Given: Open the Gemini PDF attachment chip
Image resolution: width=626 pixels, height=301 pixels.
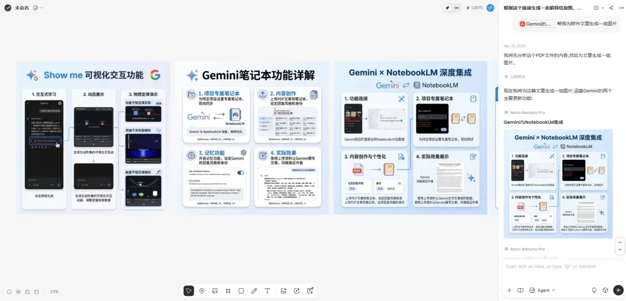Looking at the screenshot, I should tap(537, 24).
